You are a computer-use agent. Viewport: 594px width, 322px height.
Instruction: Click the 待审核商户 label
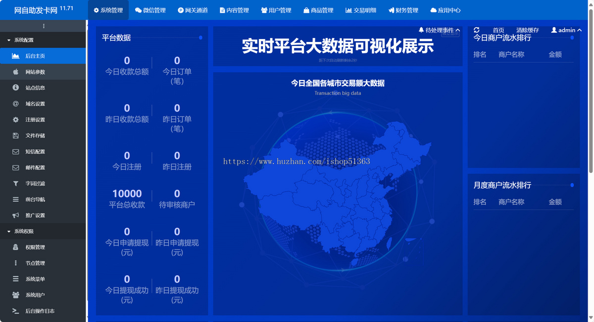177,204
